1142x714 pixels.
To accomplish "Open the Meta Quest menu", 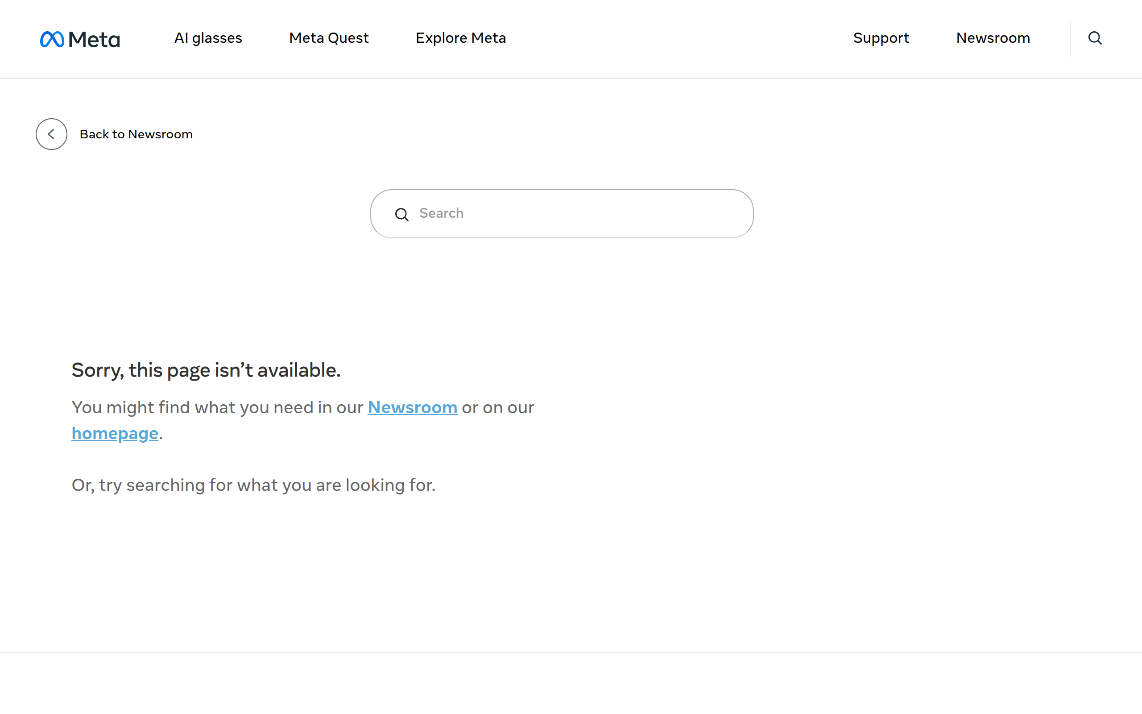I will click(328, 38).
